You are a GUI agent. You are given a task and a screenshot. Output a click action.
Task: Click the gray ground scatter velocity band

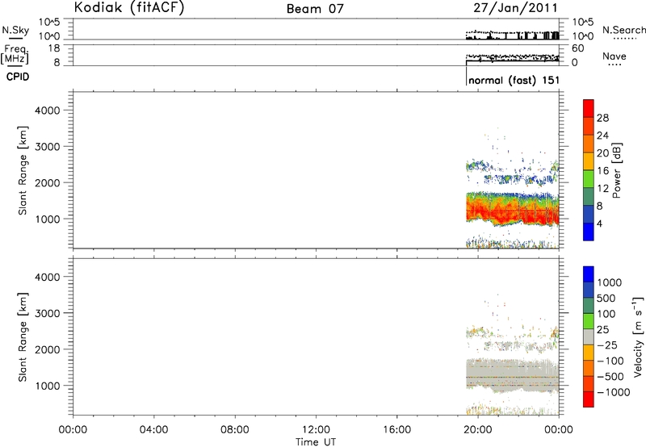[513, 374]
